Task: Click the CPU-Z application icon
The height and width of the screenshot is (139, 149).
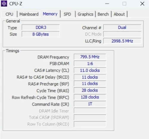Action: (x=4, y=4)
